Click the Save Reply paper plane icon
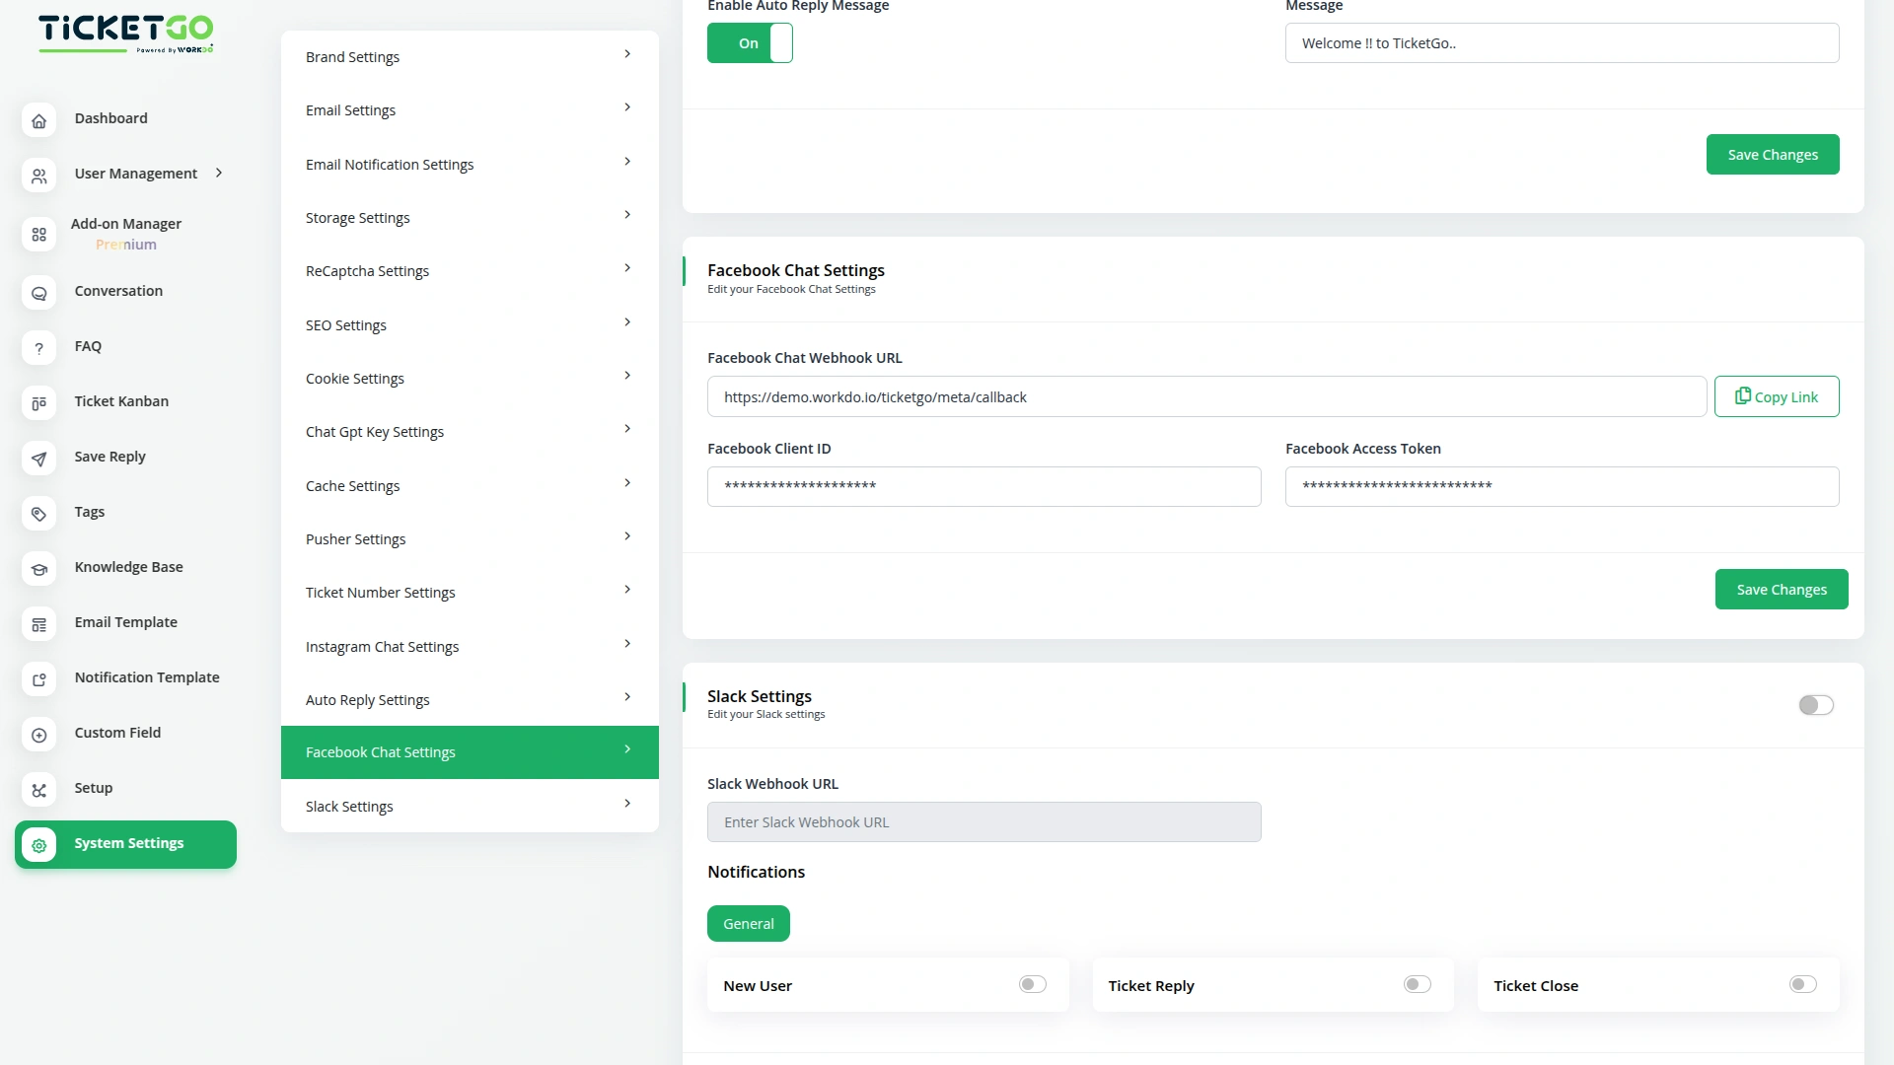Screen dimensions: 1894x1065 [38, 459]
